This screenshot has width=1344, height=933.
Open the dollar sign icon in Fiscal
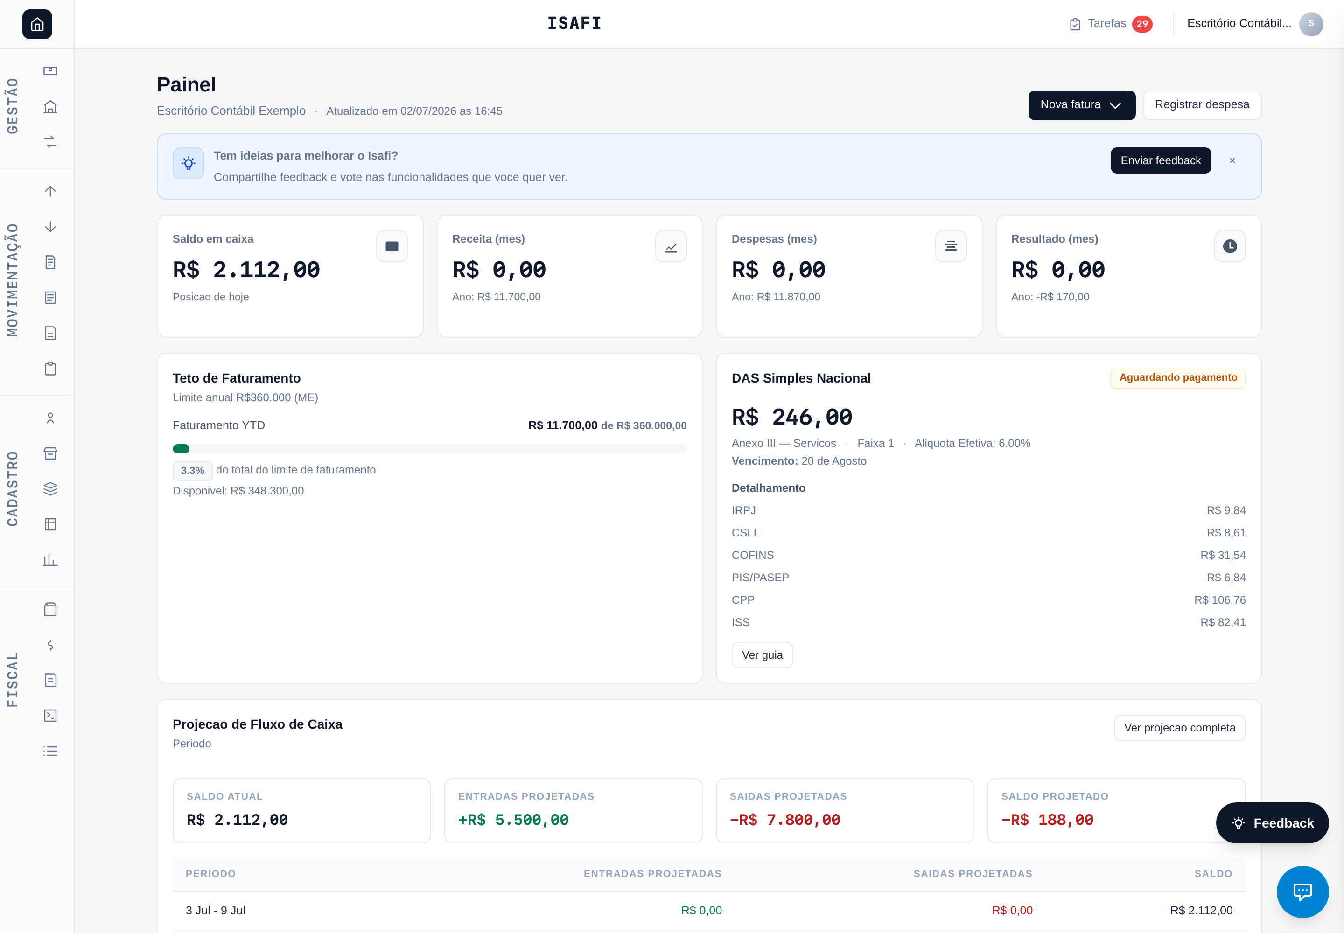pyautogui.click(x=50, y=645)
